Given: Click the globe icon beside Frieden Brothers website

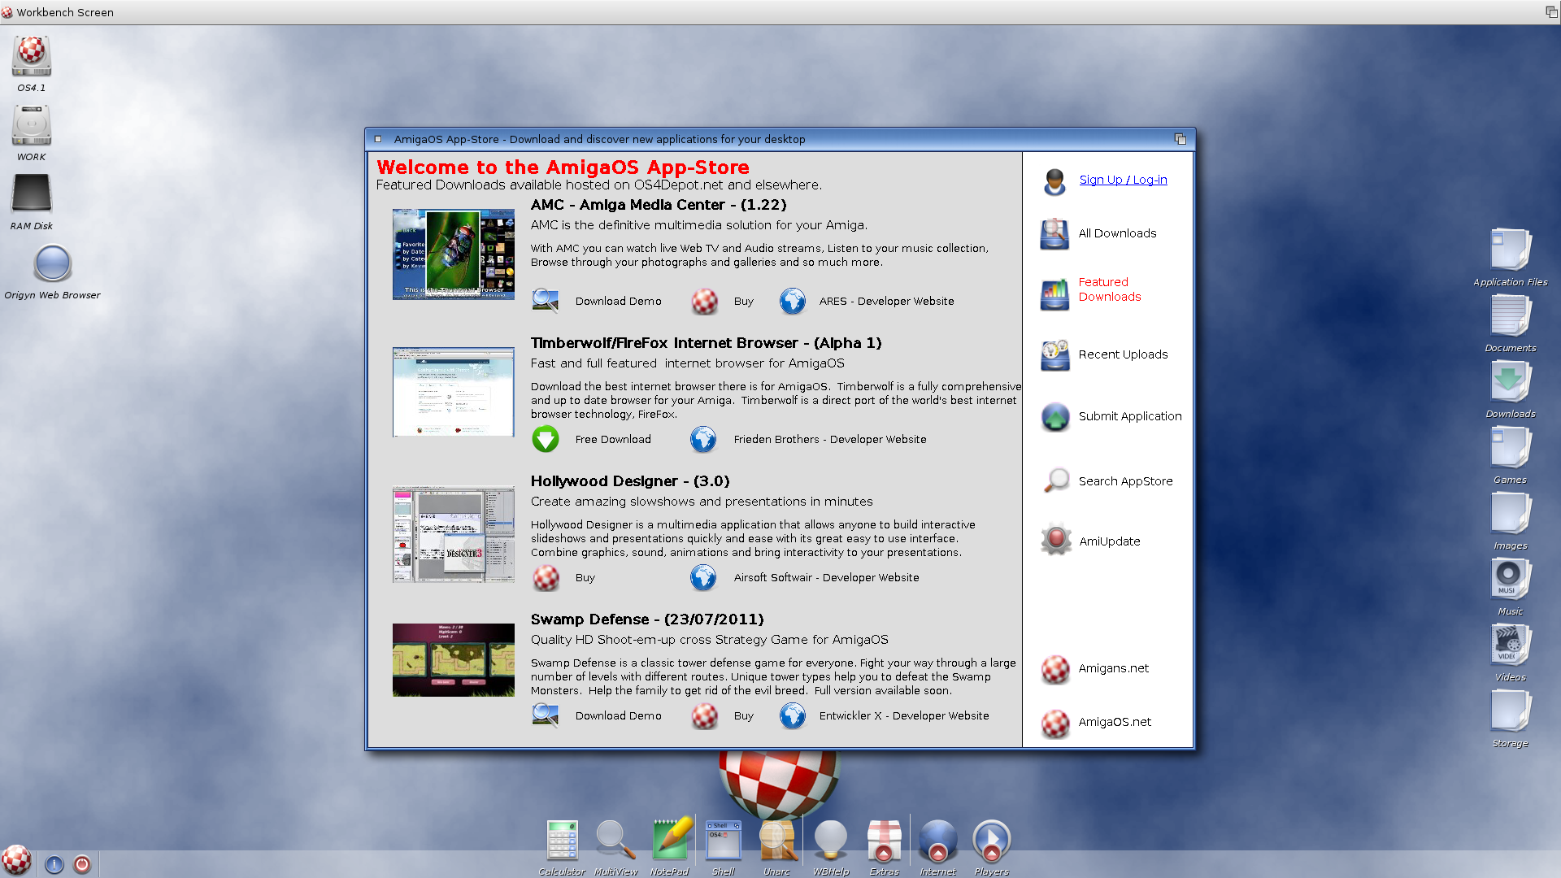Looking at the screenshot, I should tap(703, 439).
